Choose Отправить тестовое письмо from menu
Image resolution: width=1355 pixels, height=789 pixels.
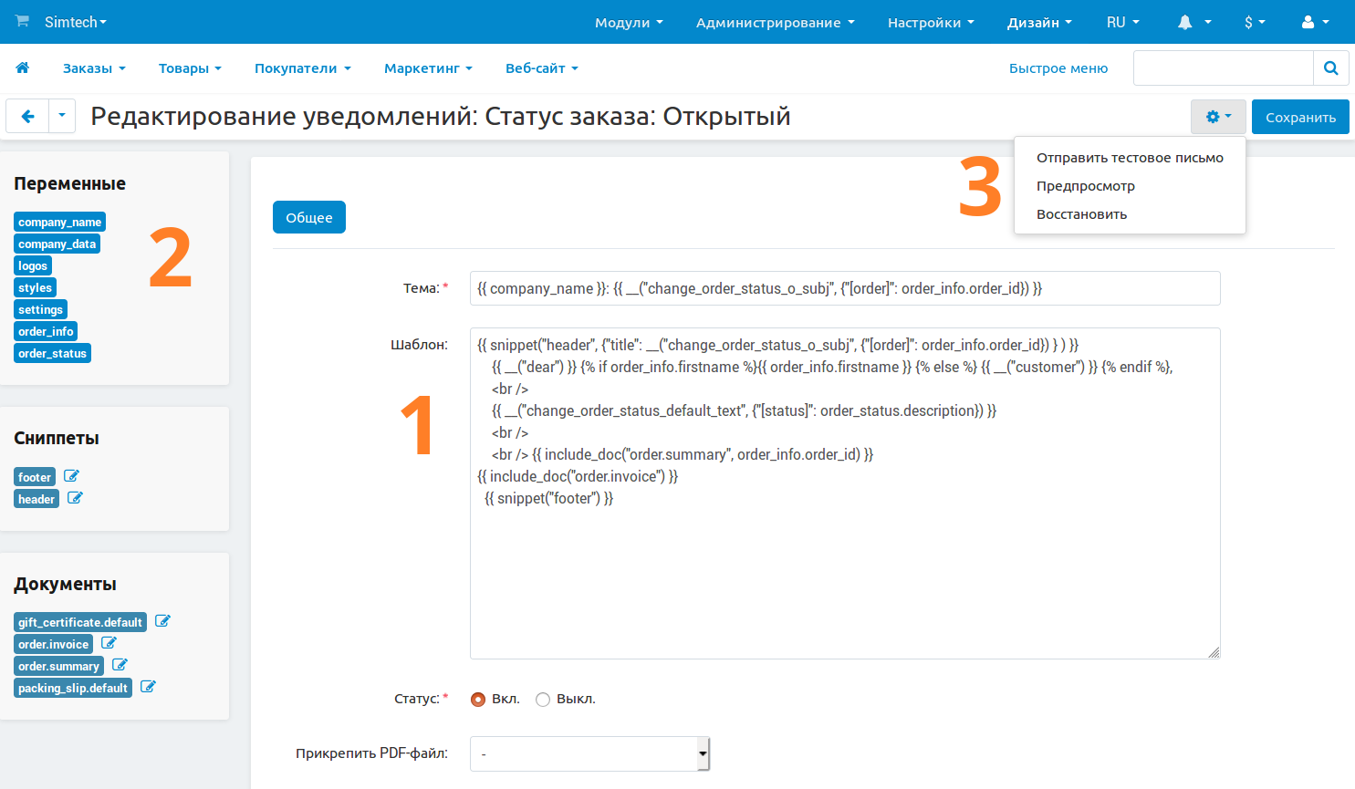coord(1130,158)
